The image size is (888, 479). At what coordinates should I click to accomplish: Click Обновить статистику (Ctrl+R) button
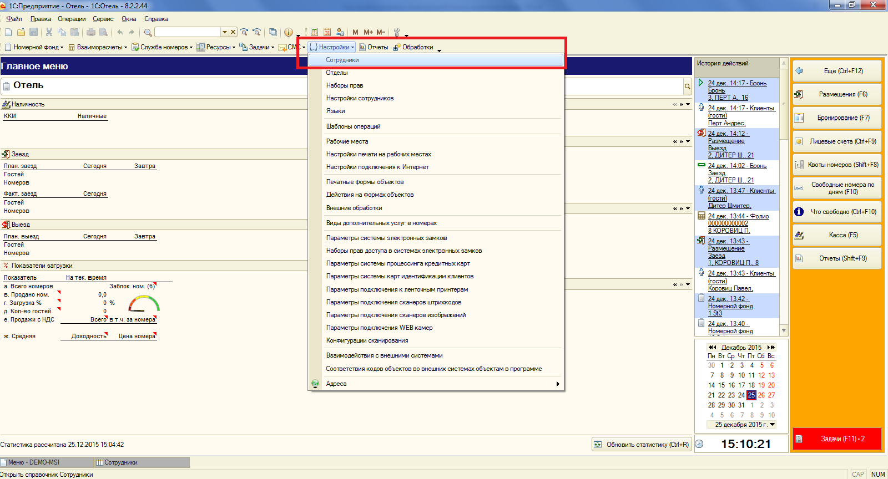pos(642,445)
